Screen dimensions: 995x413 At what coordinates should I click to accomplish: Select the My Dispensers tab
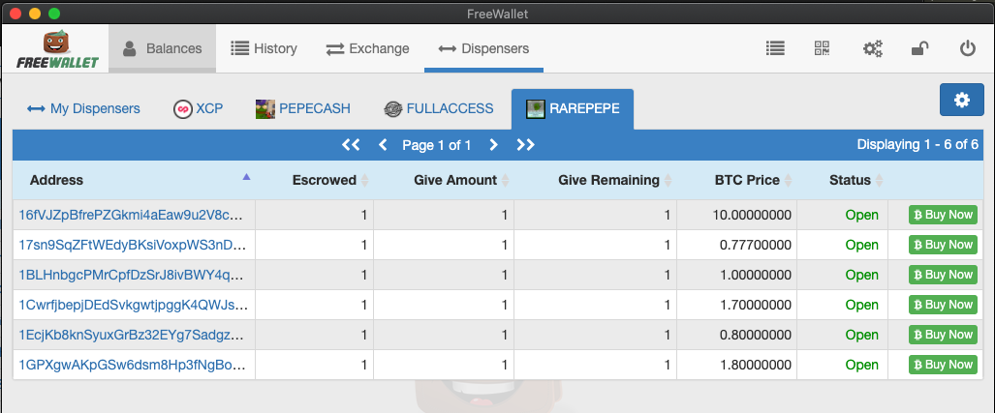[83, 108]
